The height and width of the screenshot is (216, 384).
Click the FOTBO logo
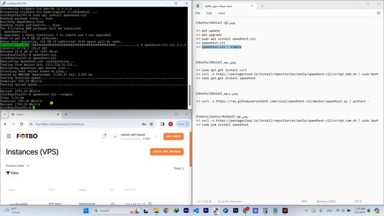(27, 136)
